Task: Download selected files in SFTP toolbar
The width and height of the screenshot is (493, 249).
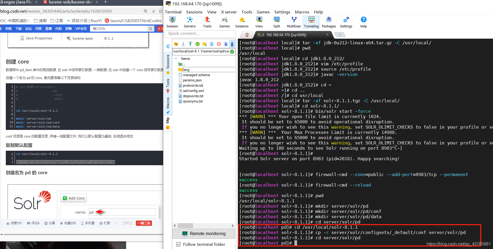Action: [183, 44]
